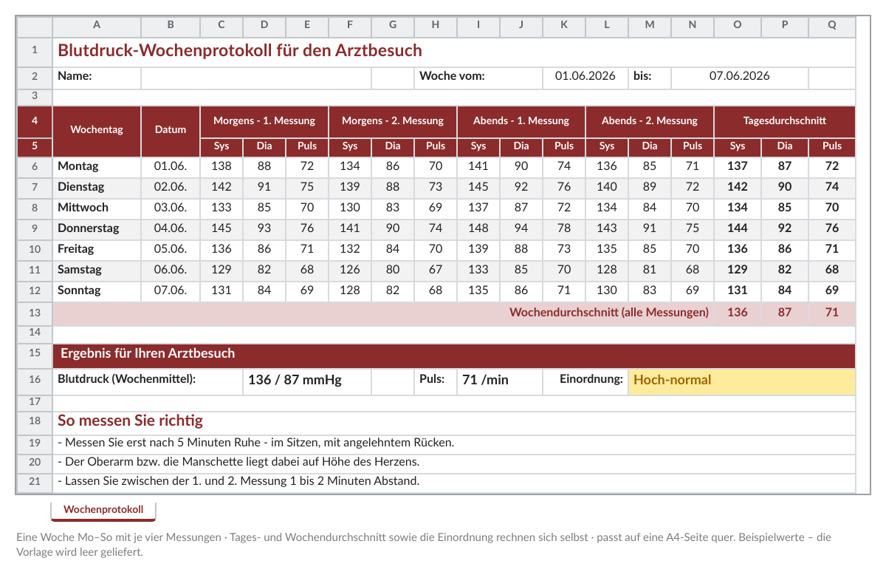Select column header H
This screenshot has width=886, height=575.
(x=436, y=25)
